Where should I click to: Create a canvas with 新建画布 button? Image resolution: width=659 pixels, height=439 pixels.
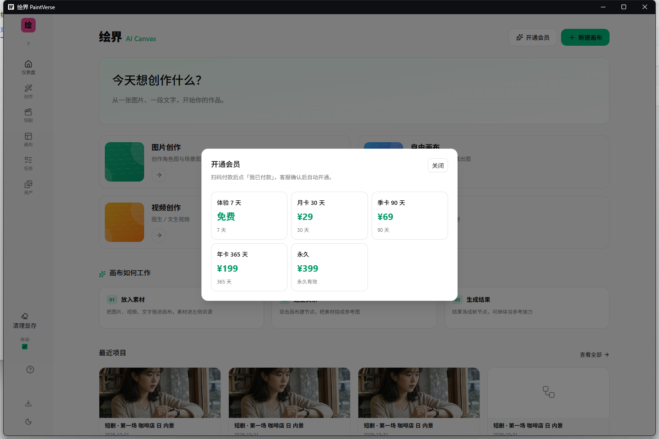[585, 37]
